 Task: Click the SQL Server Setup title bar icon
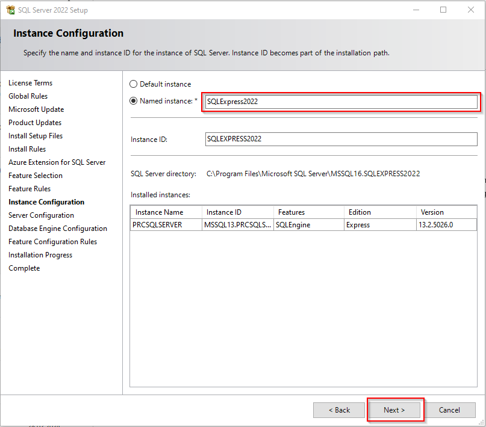click(10, 10)
